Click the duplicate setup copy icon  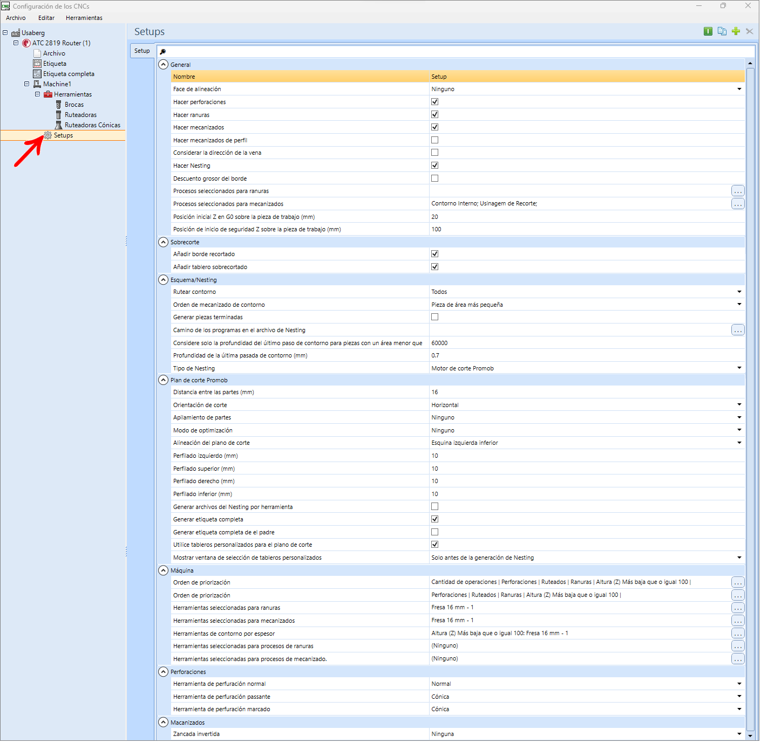point(723,31)
